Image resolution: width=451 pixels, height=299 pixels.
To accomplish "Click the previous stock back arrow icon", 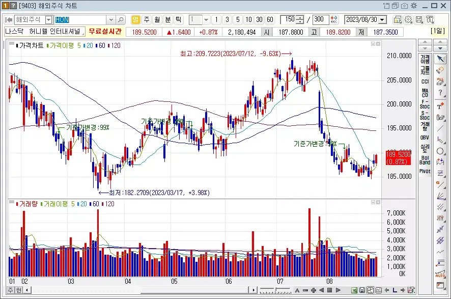I will click(9, 20).
